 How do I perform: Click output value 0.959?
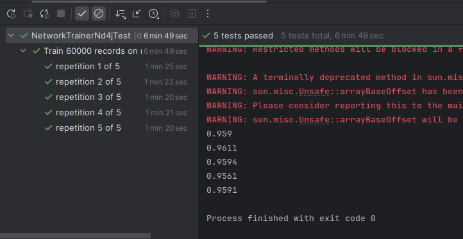tap(219, 134)
